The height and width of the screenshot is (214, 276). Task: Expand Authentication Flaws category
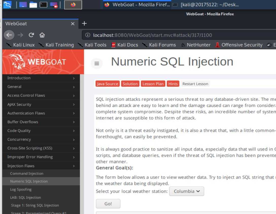tap(41, 113)
